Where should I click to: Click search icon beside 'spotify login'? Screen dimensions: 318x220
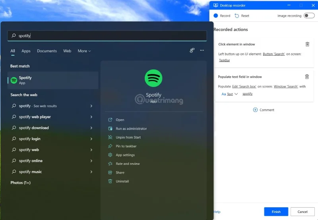pos(14,139)
